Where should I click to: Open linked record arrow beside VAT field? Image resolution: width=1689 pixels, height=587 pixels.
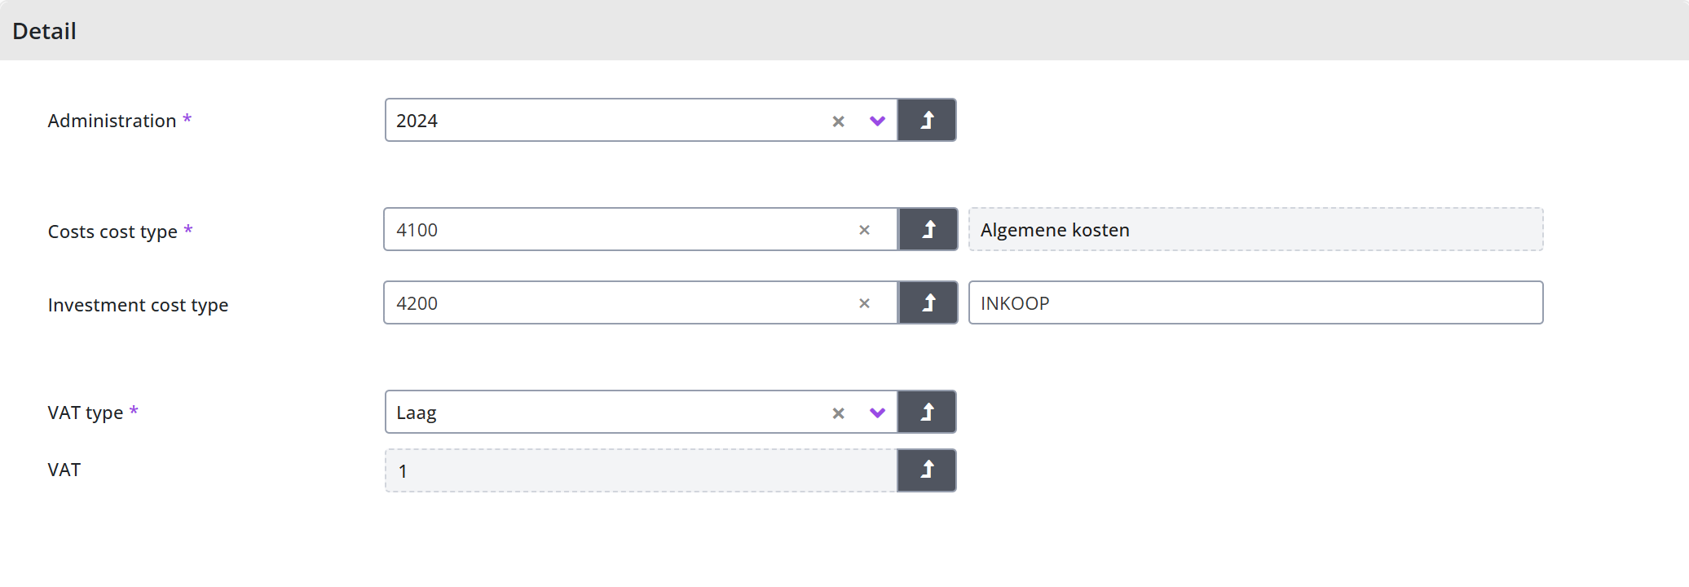[x=927, y=470]
